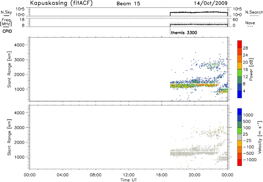Click the '4' label on Power color bar
The image size is (263, 182).
coord(244,91)
